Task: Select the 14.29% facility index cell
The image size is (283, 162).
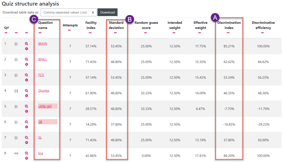Action: 91,124
